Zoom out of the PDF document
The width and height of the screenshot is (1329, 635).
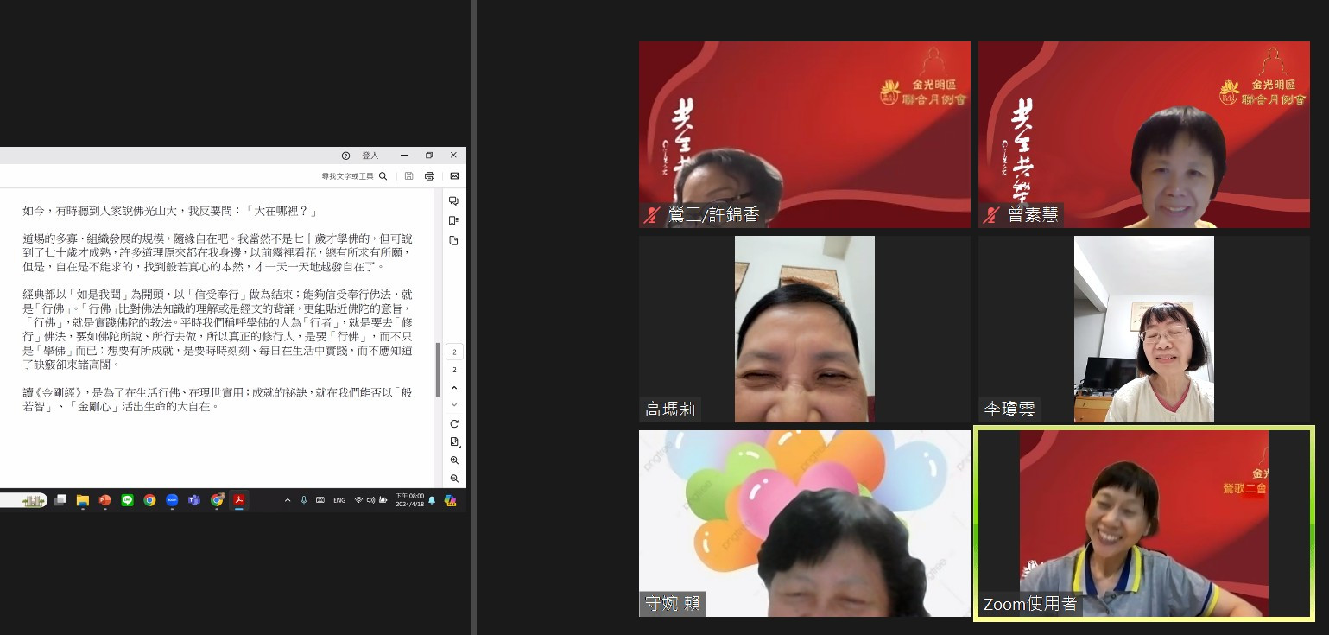[x=454, y=479]
